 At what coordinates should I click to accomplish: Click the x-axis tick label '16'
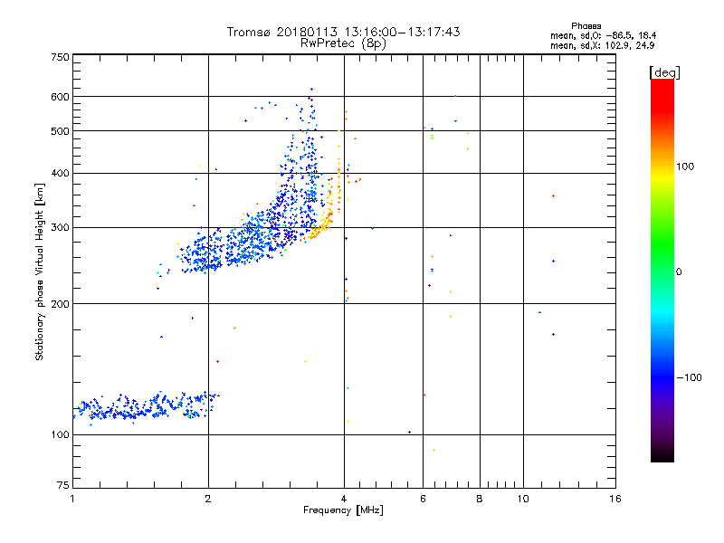(x=615, y=499)
